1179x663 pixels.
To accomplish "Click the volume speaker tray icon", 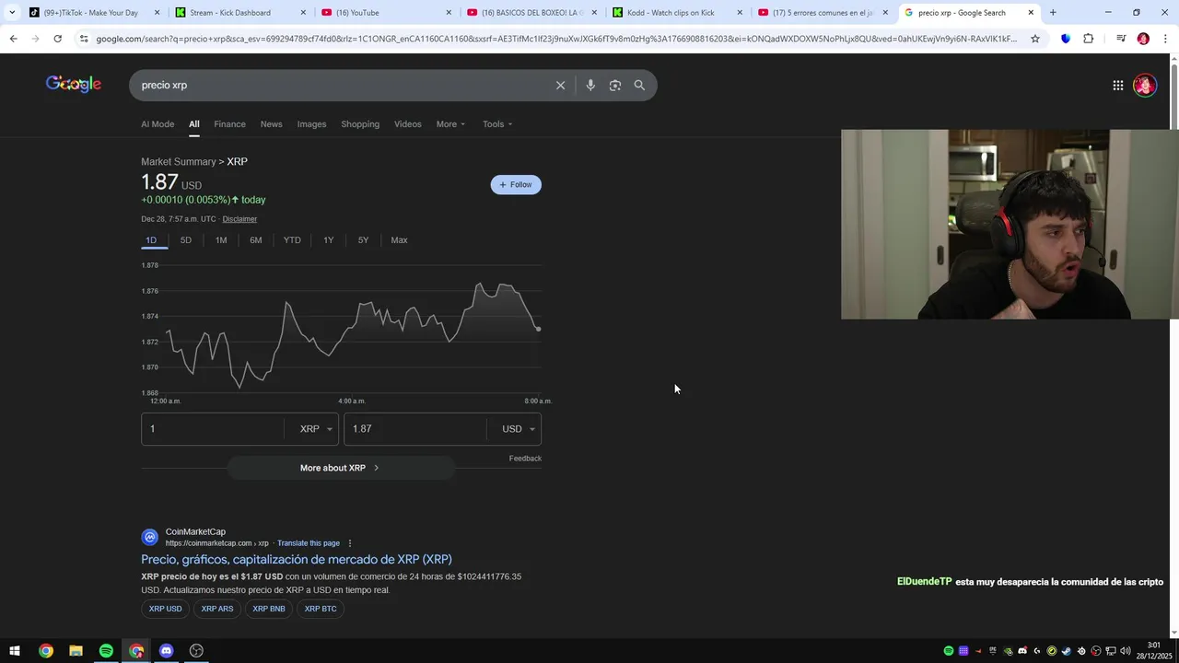I will point(1126,651).
